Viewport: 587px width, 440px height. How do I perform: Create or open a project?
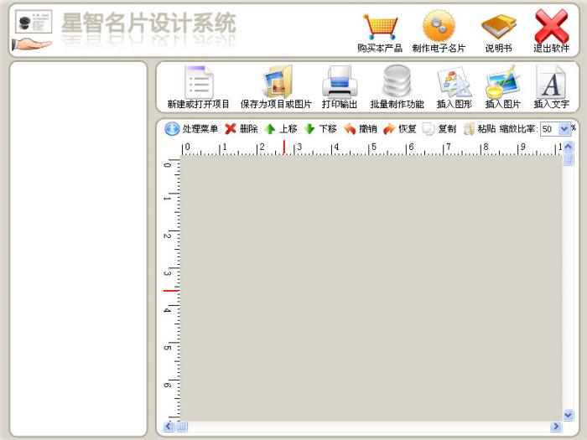coord(199,87)
